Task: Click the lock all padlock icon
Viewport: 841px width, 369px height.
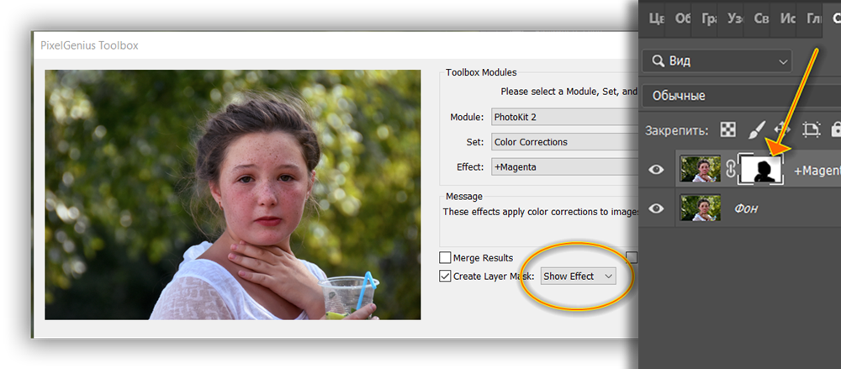Action: pos(836,129)
